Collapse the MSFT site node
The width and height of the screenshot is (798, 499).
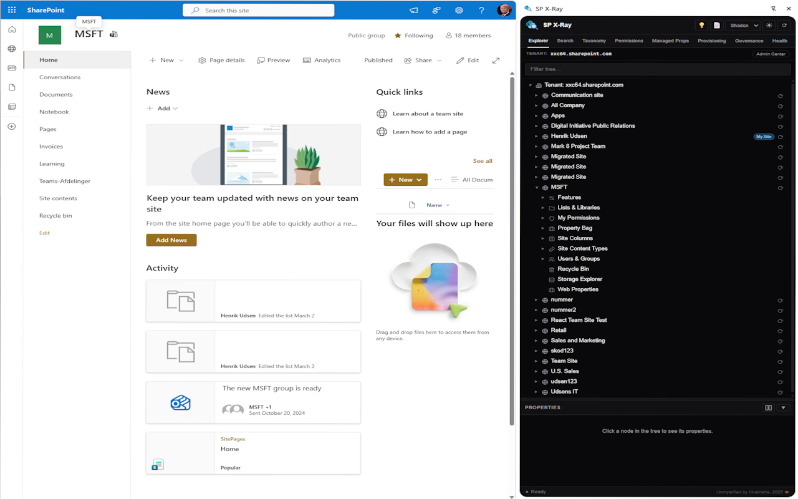537,187
